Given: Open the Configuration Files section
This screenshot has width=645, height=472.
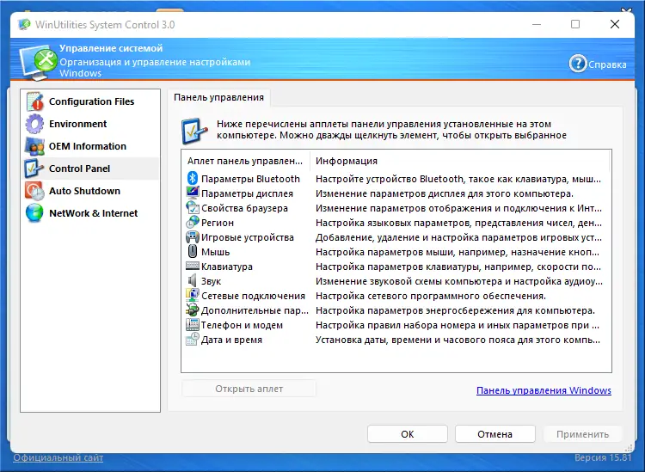Looking at the screenshot, I should coord(89,101).
